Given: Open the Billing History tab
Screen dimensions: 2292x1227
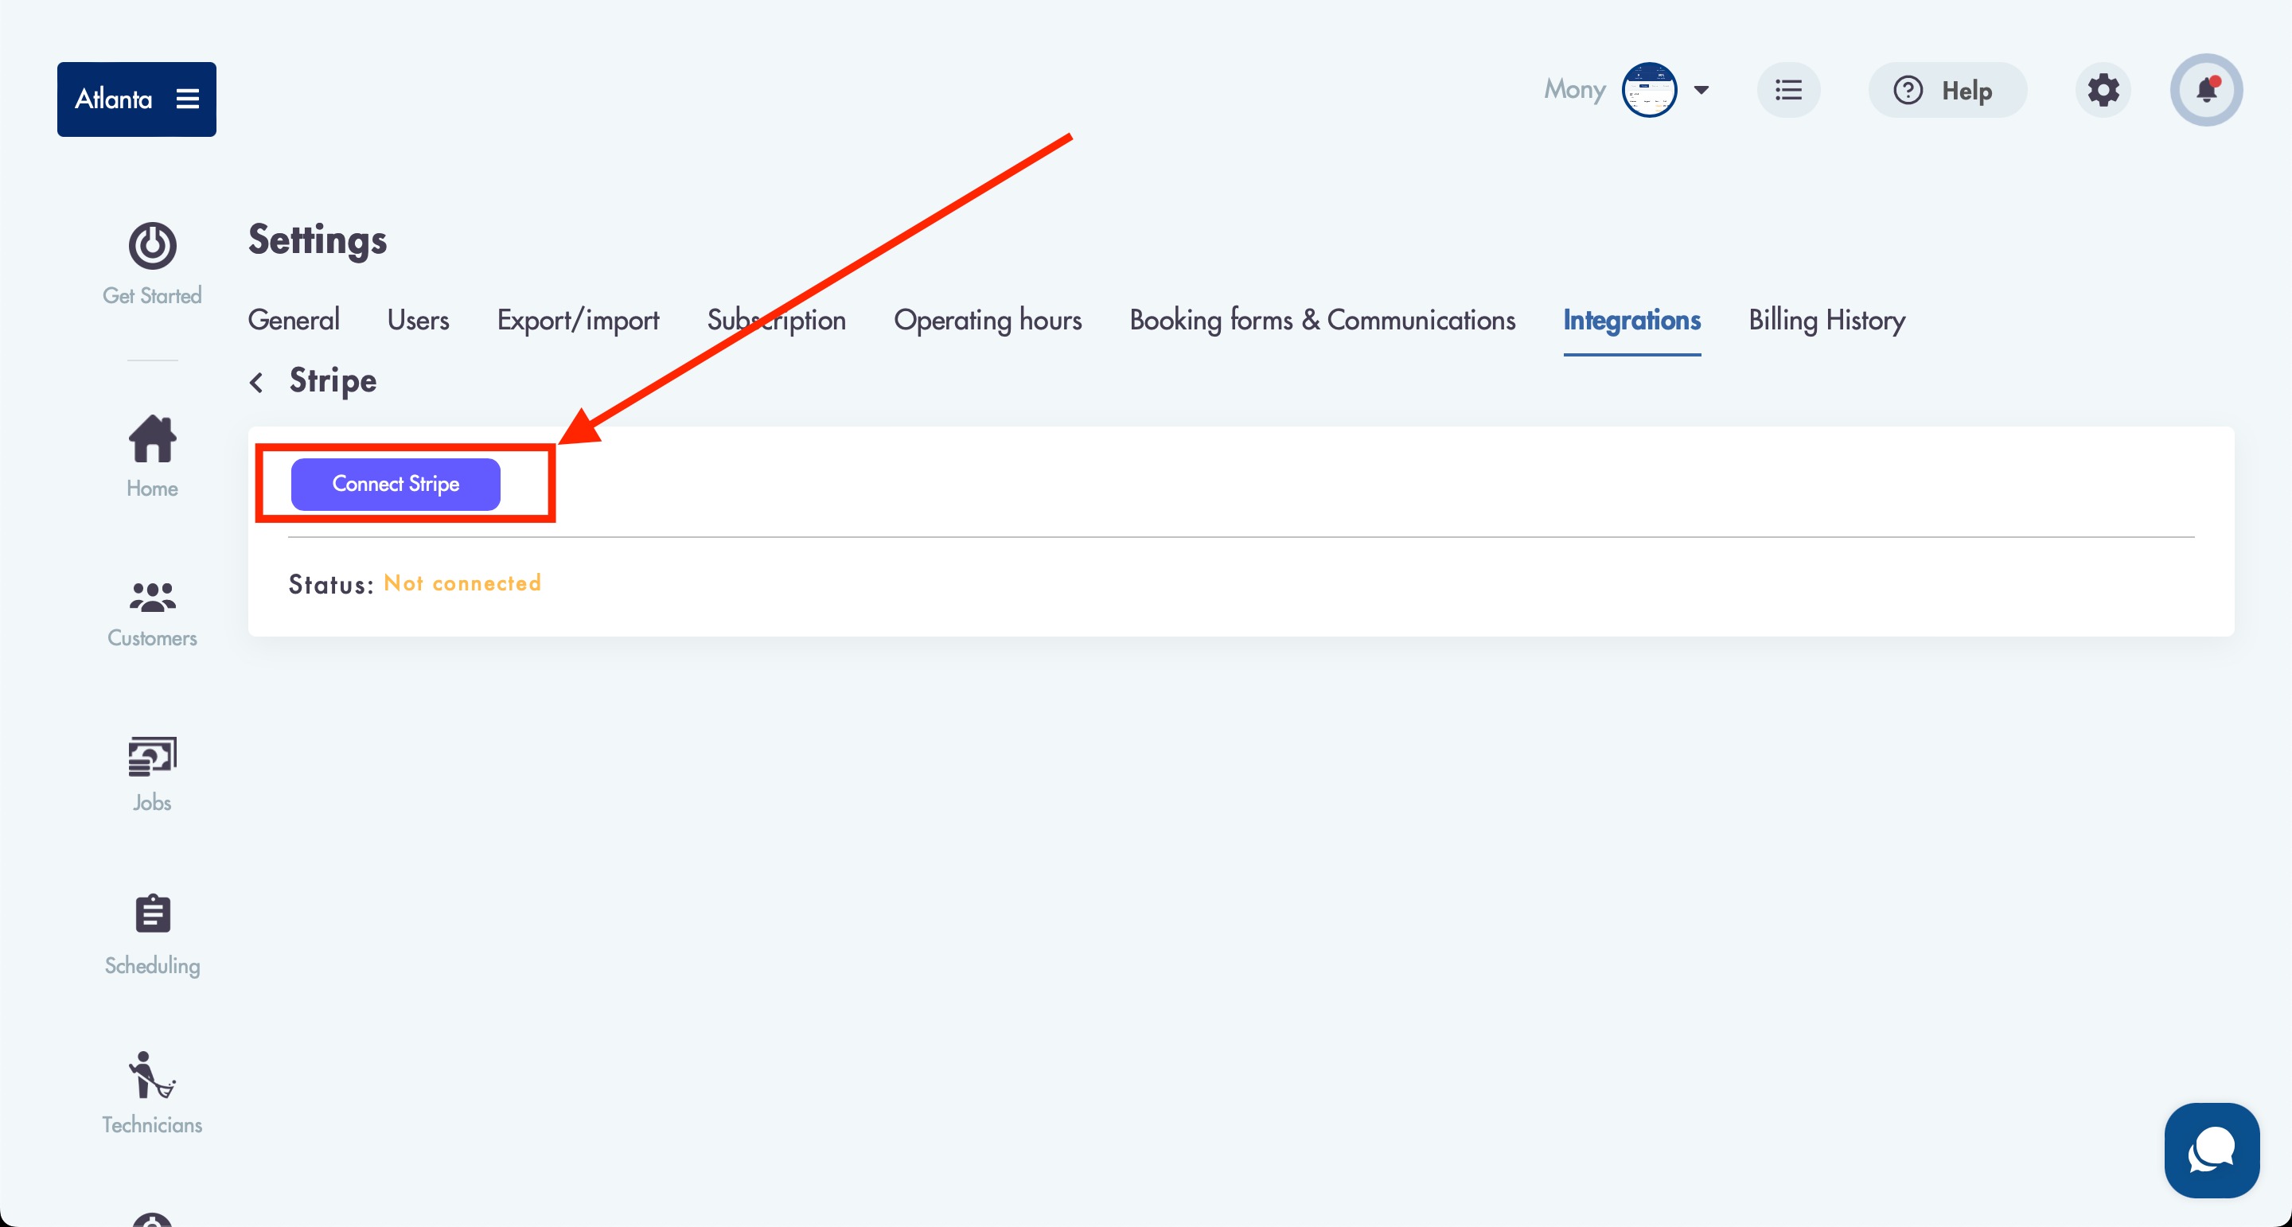Looking at the screenshot, I should coord(1826,321).
